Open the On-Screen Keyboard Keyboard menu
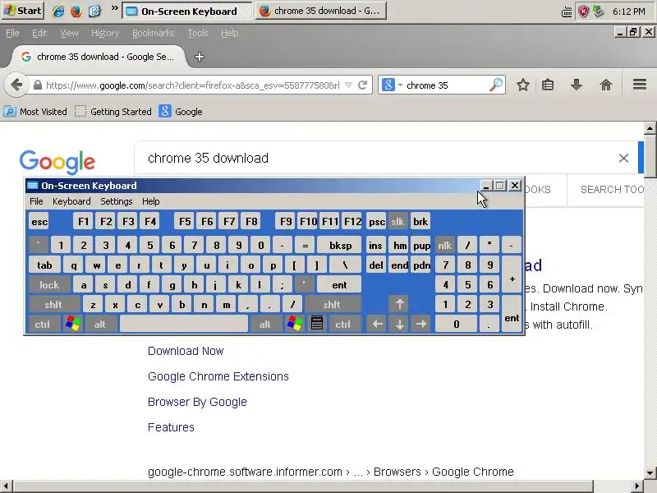 coord(71,201)
